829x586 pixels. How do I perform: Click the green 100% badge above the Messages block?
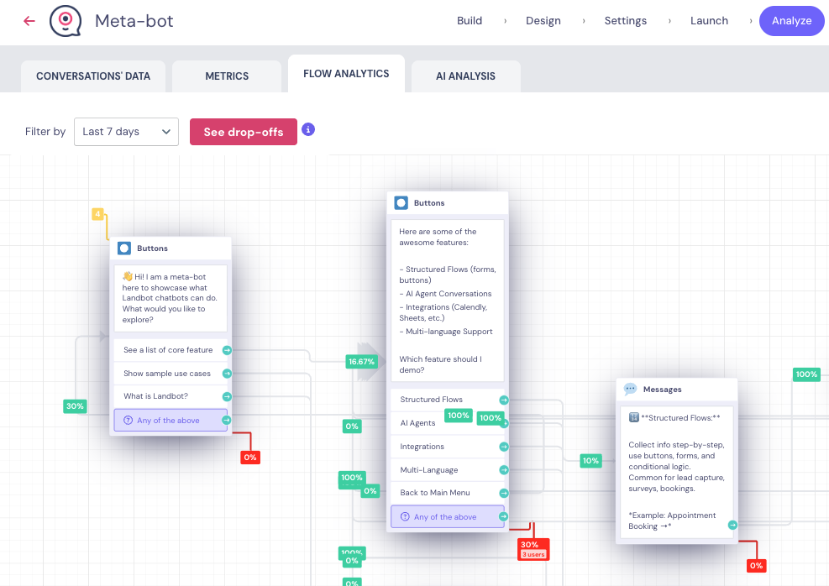coord(807,374)
